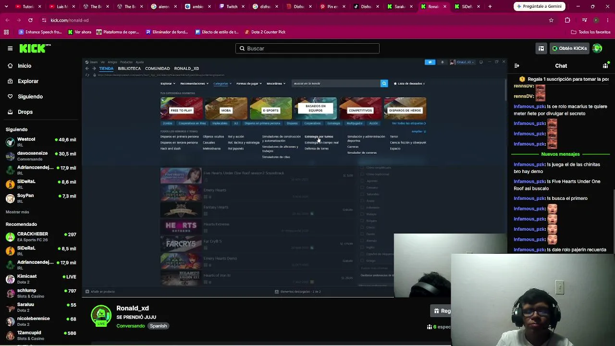Viewport: 615px width, 346px height.
Task: Open the davooxeneize channel
Action: pos(41,156)
